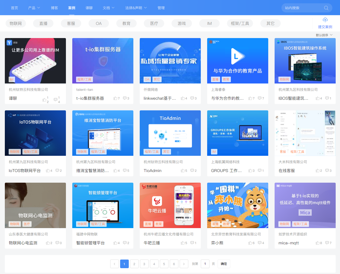Click the previous page arrow
Image resolution: width=340 pixels, height=274 pixels.
coord(115,264)
